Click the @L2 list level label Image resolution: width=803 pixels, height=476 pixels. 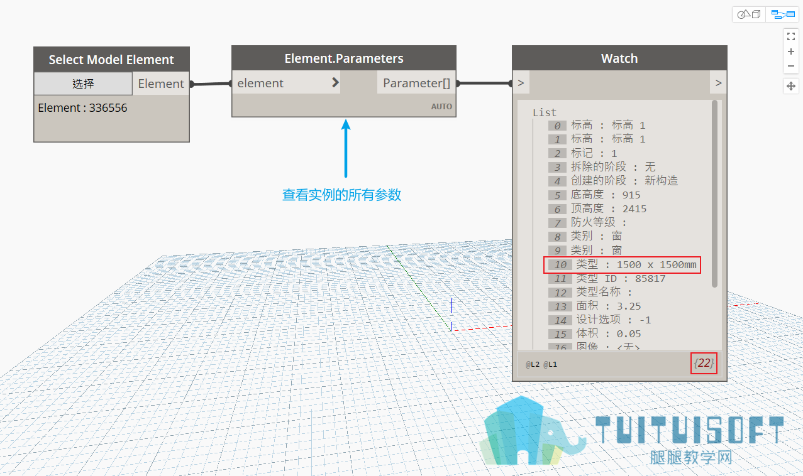pyautogui.click(x=533, y=364)
